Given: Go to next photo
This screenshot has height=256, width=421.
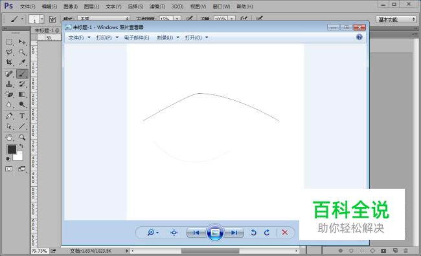Looking at the screenshot, I should pos(234,233).
